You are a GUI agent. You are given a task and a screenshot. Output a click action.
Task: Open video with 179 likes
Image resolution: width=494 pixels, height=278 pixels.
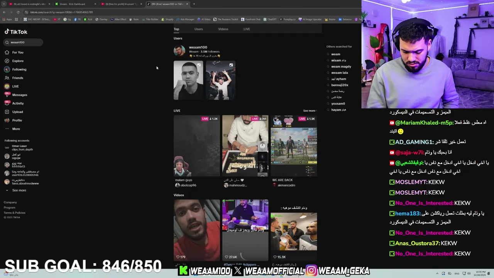pyautogui.click(x=196, y=230)
